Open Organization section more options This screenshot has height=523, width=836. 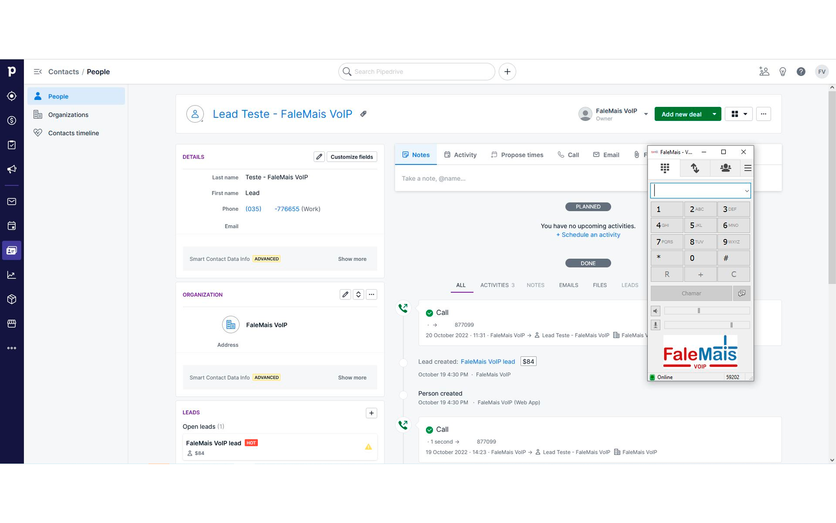[371, 294]
